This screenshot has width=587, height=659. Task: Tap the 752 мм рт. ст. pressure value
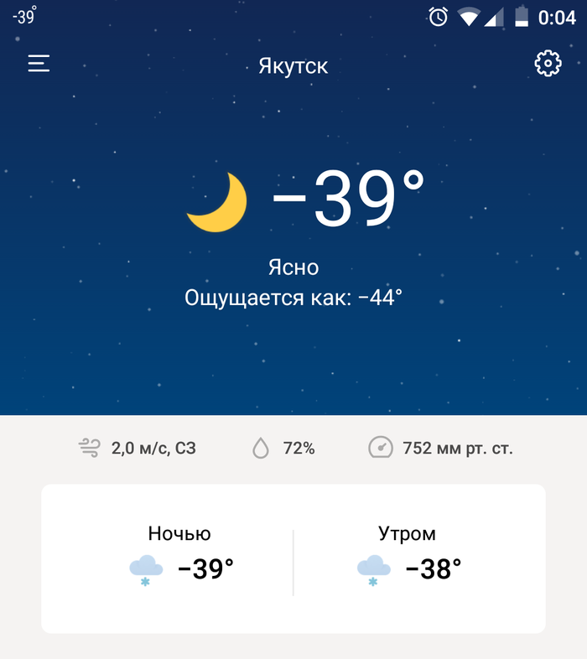[457, 449]
